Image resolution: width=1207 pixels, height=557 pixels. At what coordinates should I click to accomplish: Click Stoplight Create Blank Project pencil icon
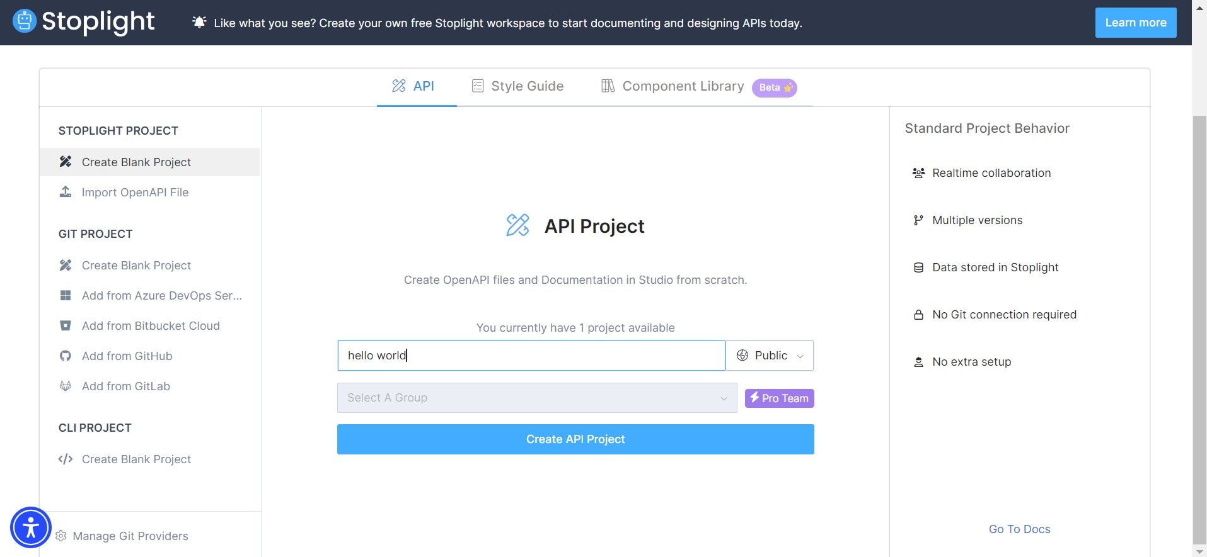66,162
